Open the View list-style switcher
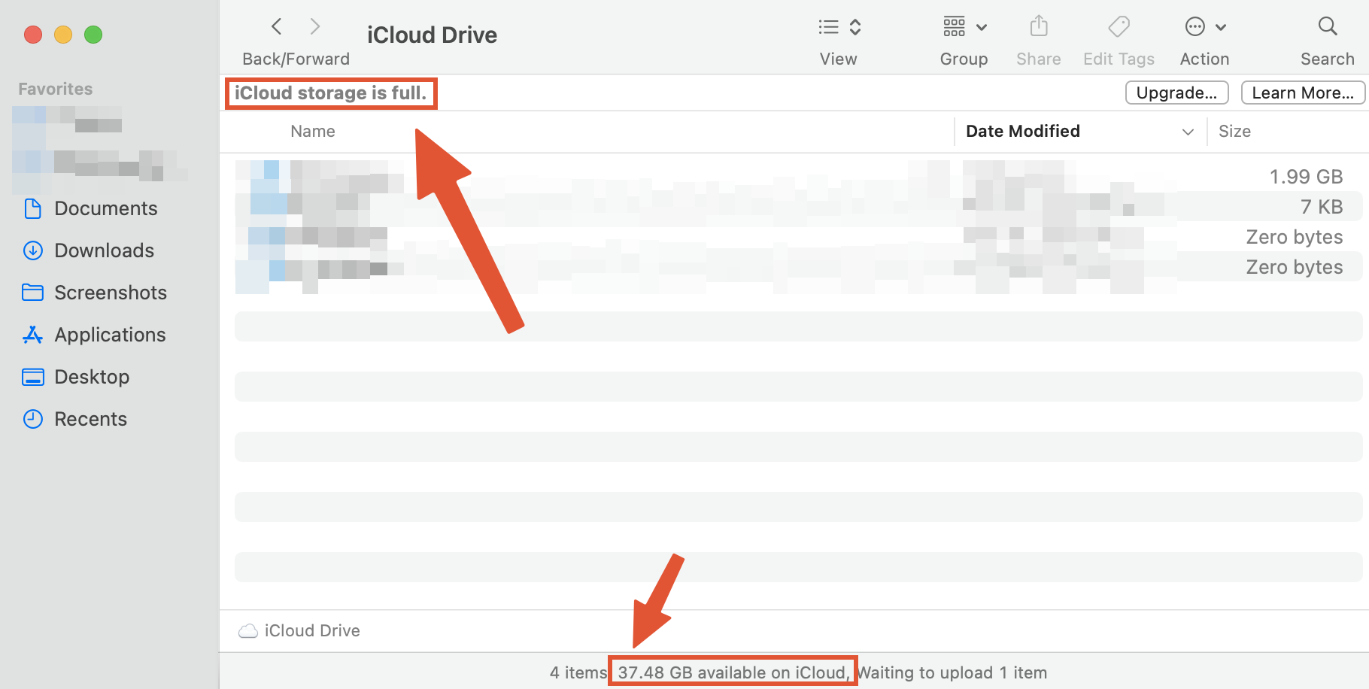The width and height of the screenshot is (1369, 689). click(x=839, y=27)
